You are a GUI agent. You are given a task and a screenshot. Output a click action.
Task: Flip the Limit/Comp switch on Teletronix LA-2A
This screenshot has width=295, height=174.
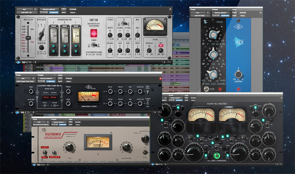pos(45,153)
